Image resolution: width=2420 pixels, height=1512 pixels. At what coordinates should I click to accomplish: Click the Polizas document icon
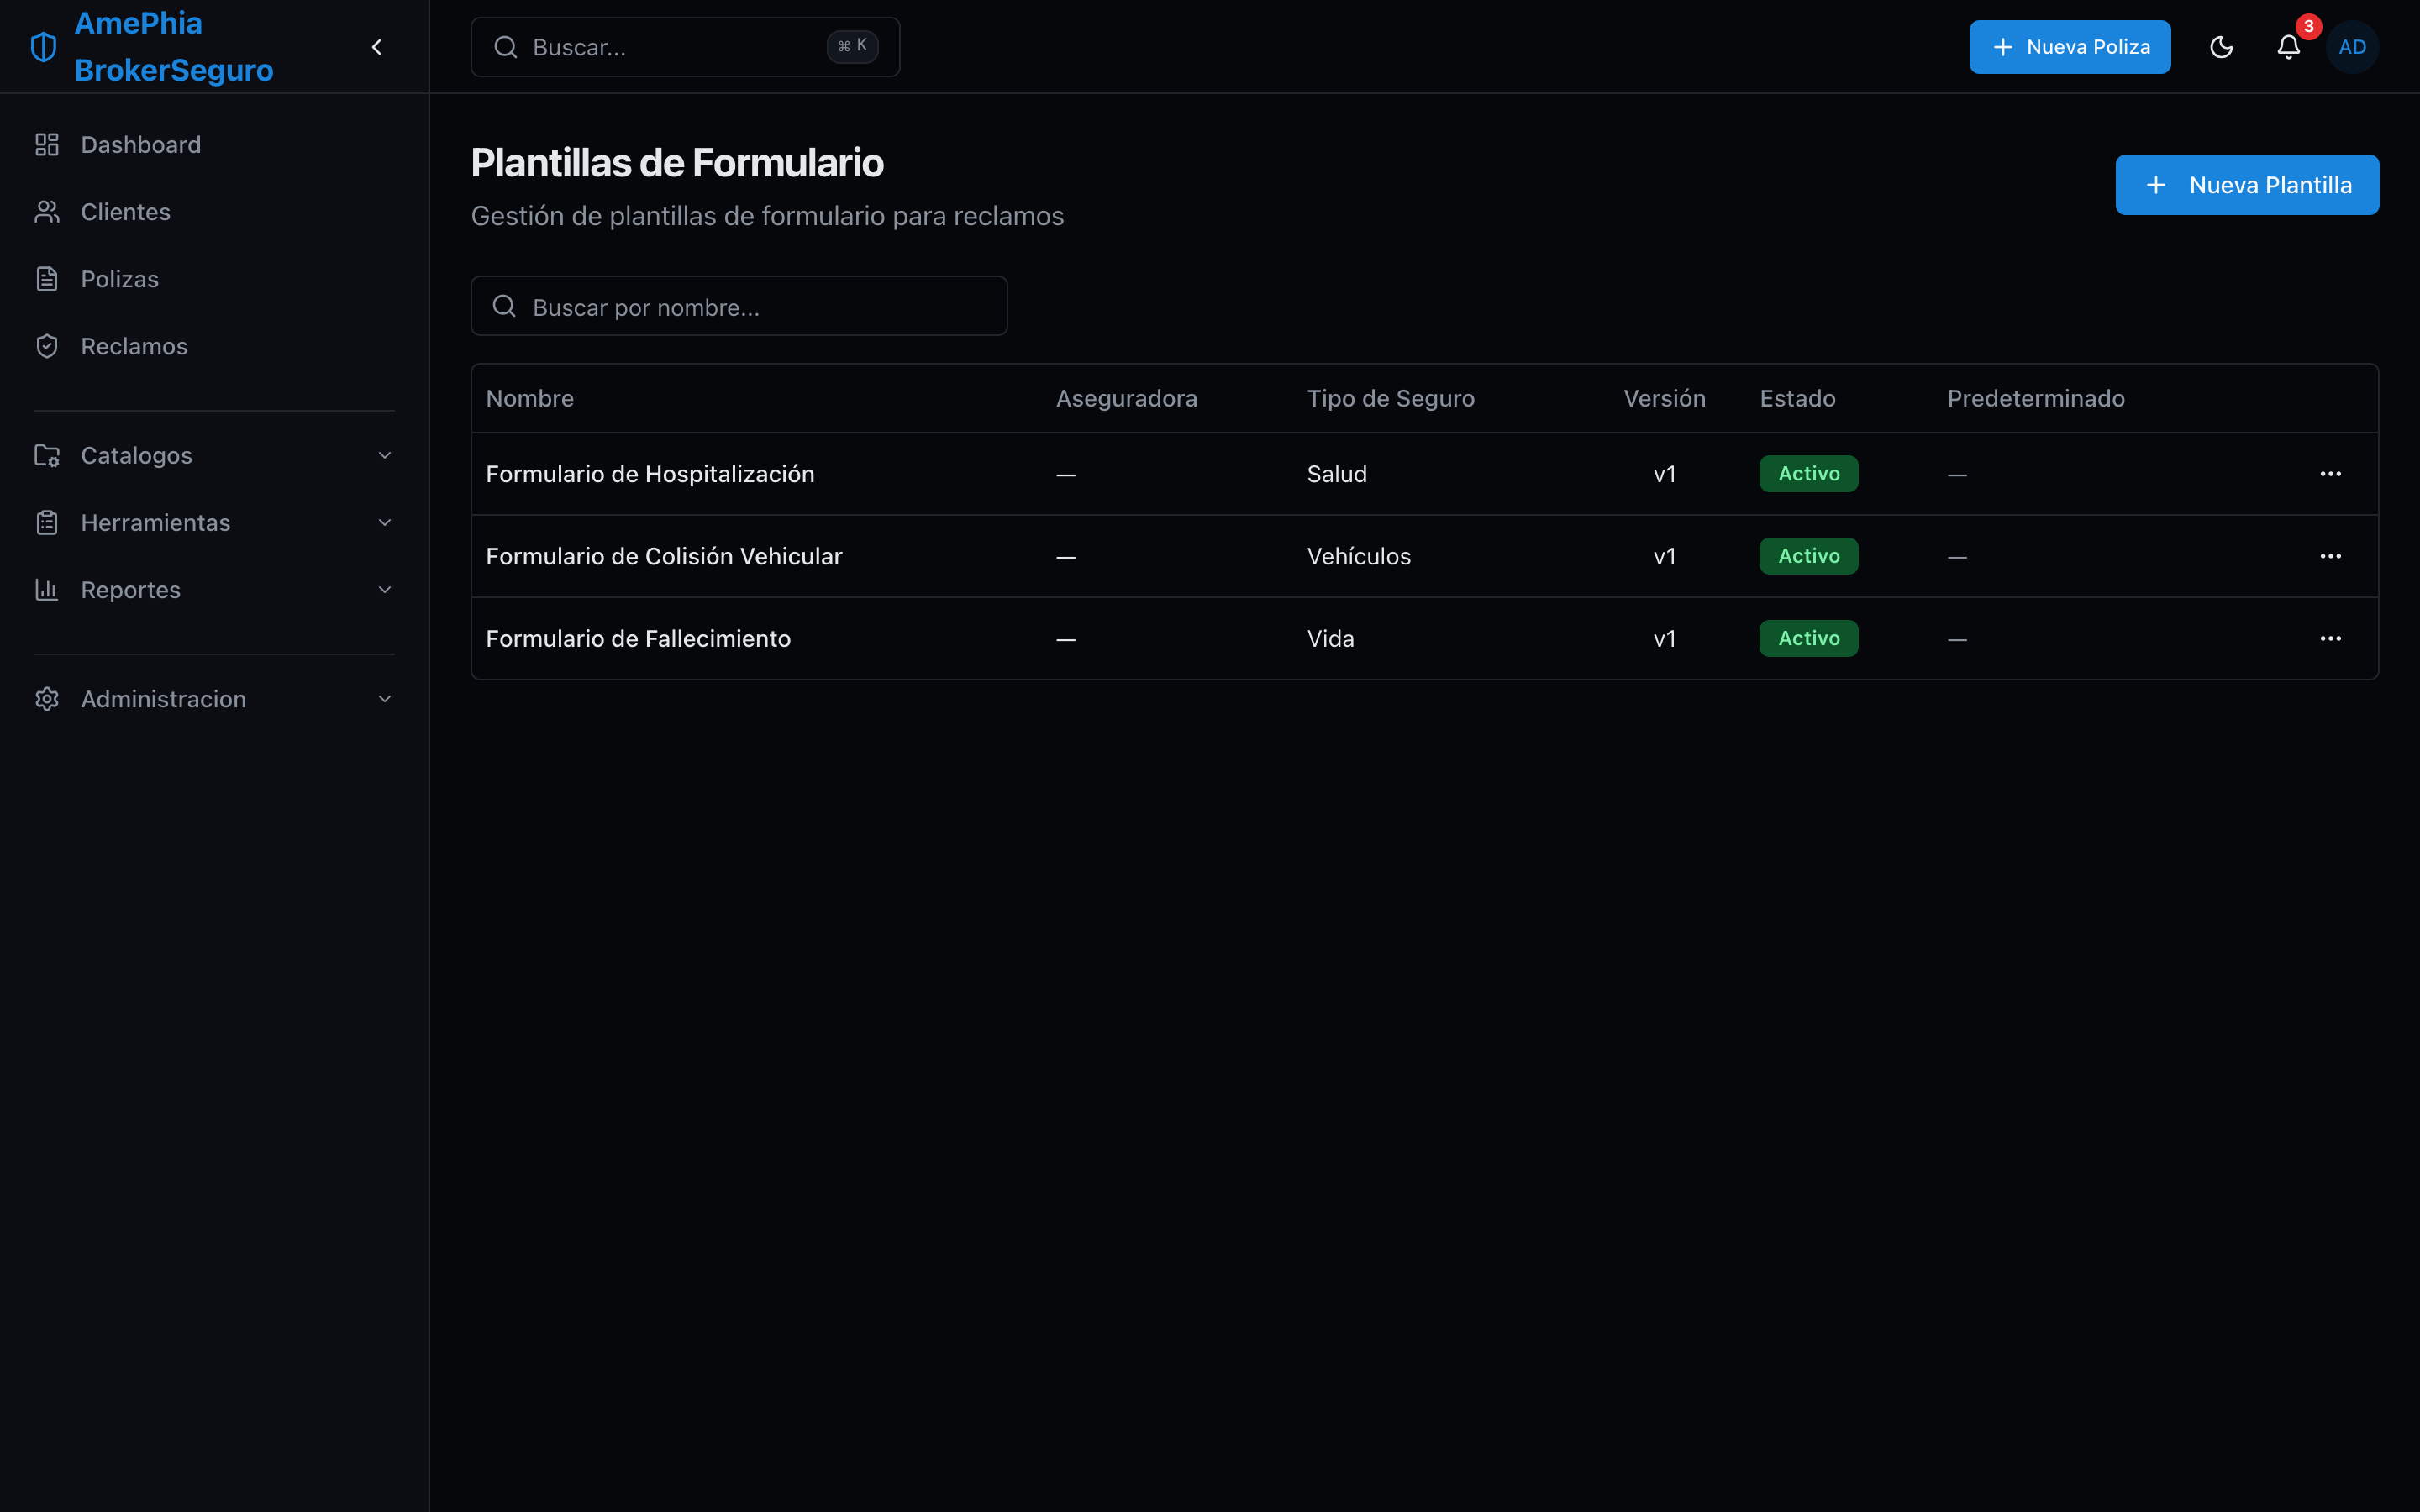[x=47, y=279]
